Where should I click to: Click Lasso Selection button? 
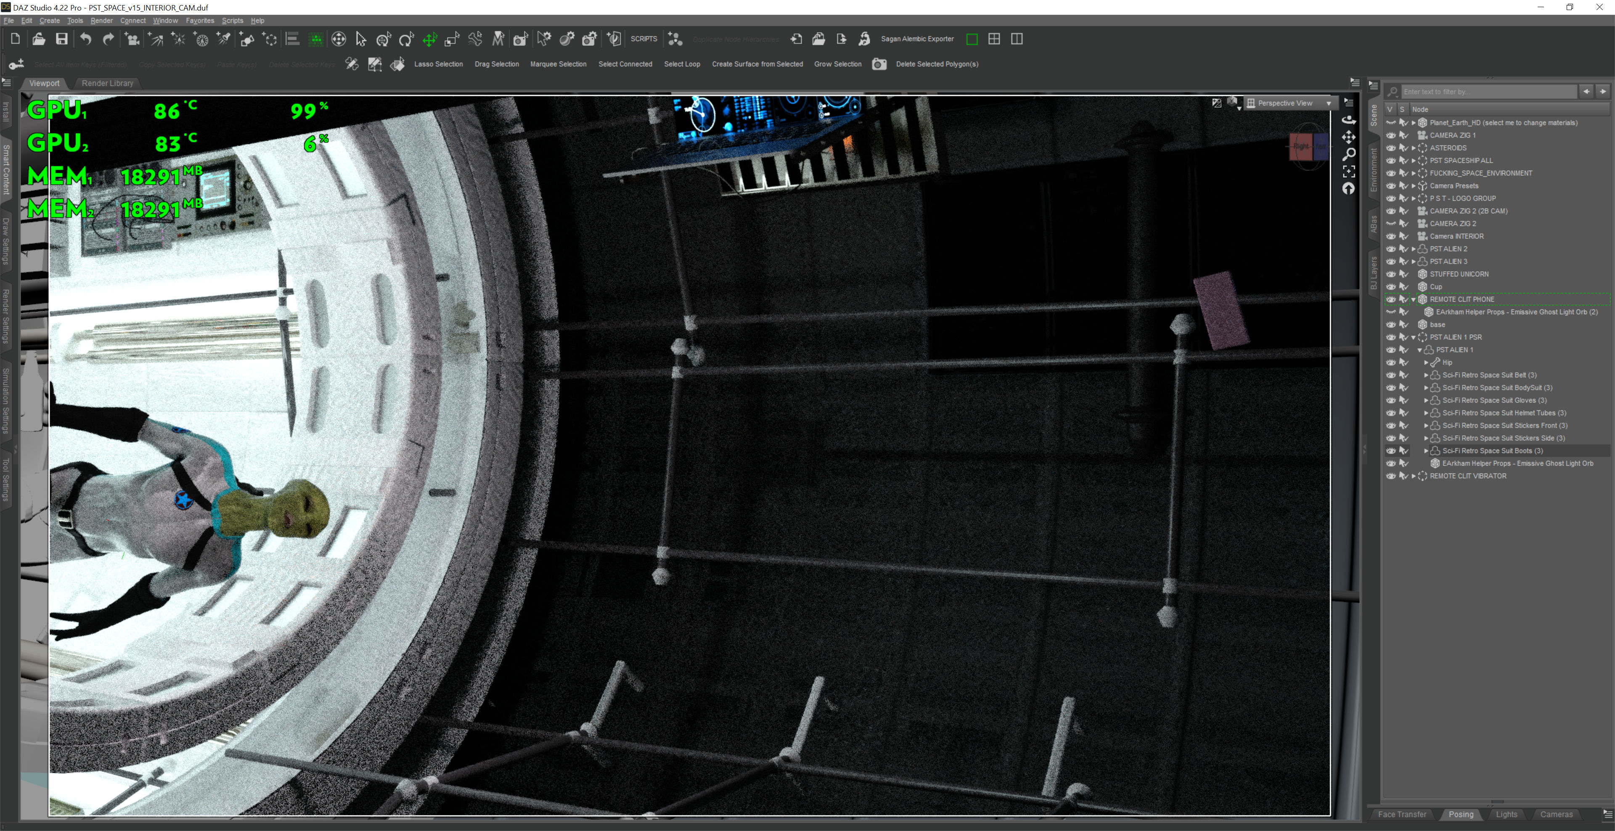[x=438, y=64]
